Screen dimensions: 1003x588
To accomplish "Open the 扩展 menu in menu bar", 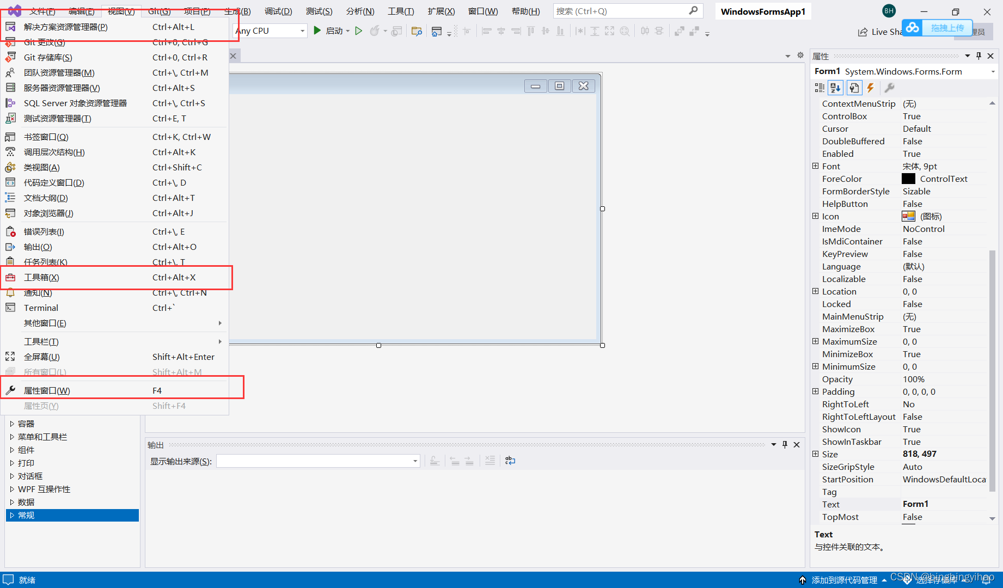I will pos(441,11).
